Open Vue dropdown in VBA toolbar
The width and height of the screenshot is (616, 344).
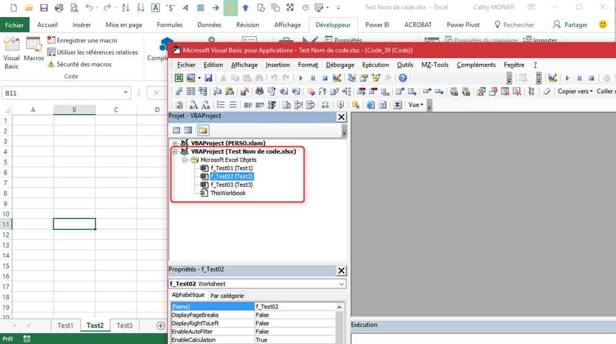pyautogui.click(x=416, y=105)
